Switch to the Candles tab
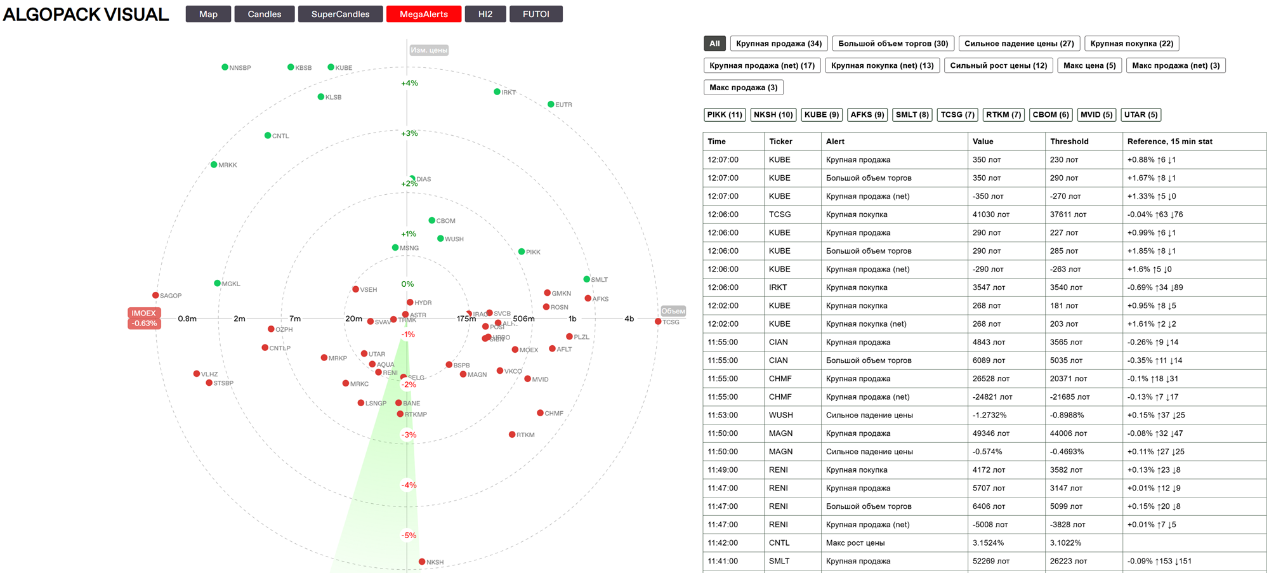Screen dimensions: 1269x573 point(264,14)
